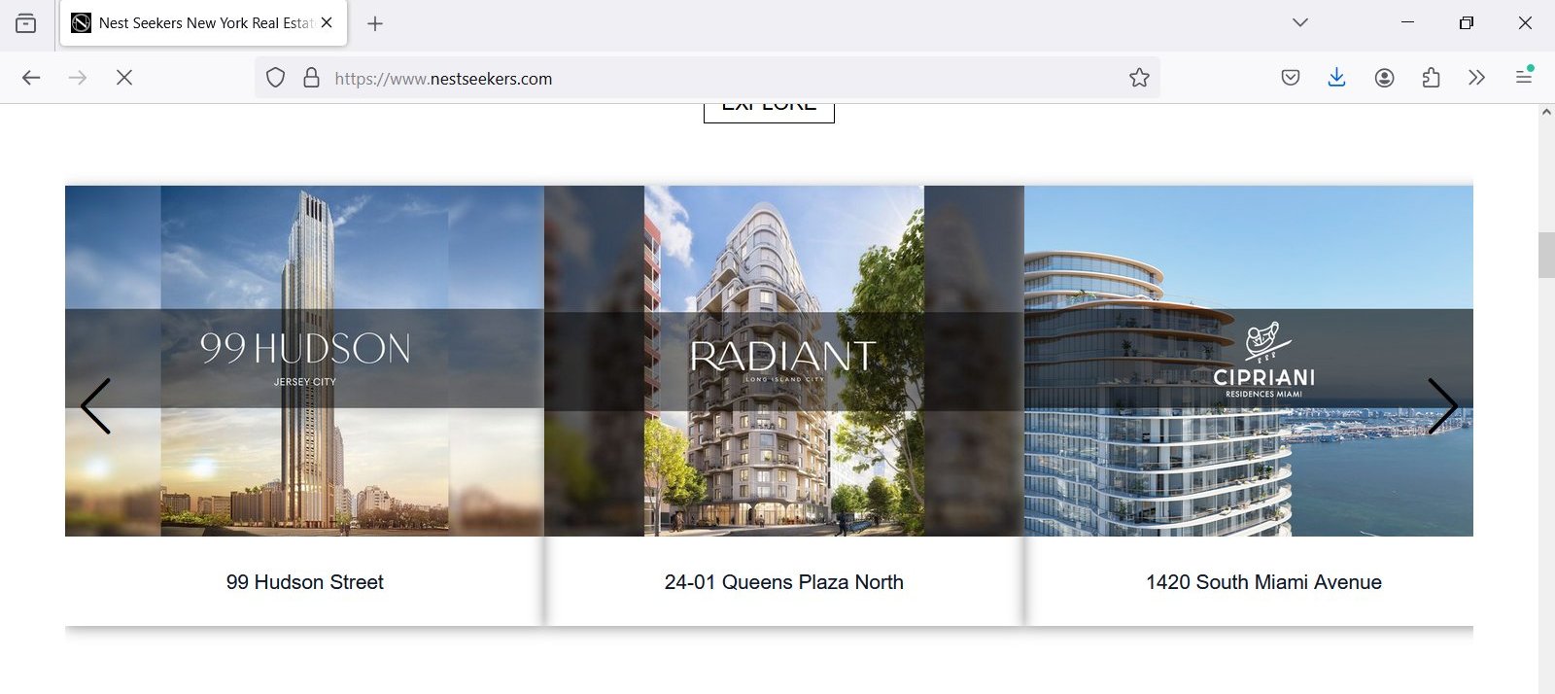1555x694 pixels.
Task: Click the scrollbar up arrow
Action: 1546,112
